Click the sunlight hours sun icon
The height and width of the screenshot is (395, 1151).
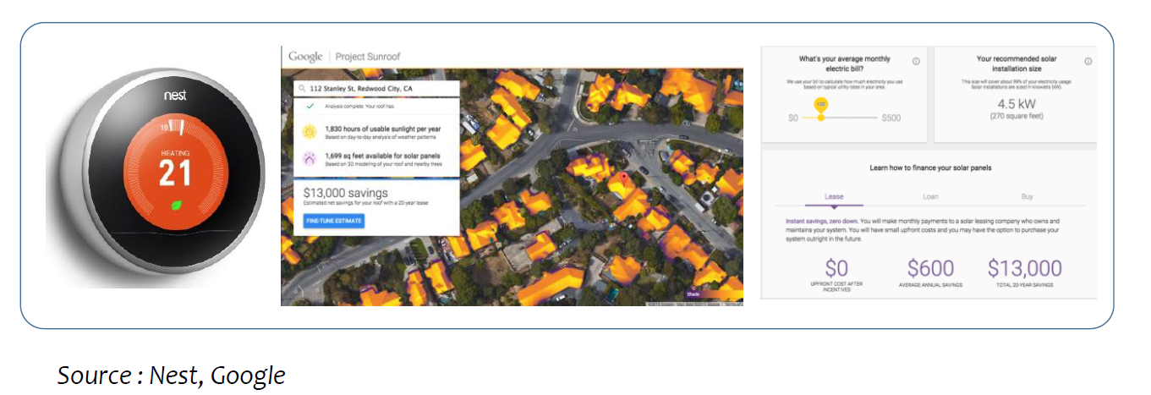[x=310, y=131]
